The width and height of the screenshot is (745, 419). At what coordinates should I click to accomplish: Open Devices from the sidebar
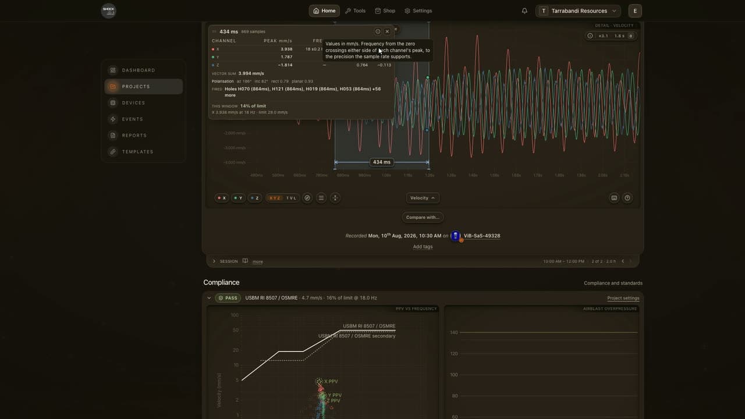(144, 103)
